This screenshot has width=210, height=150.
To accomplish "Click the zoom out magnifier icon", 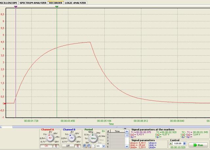I will pos(90,146).
